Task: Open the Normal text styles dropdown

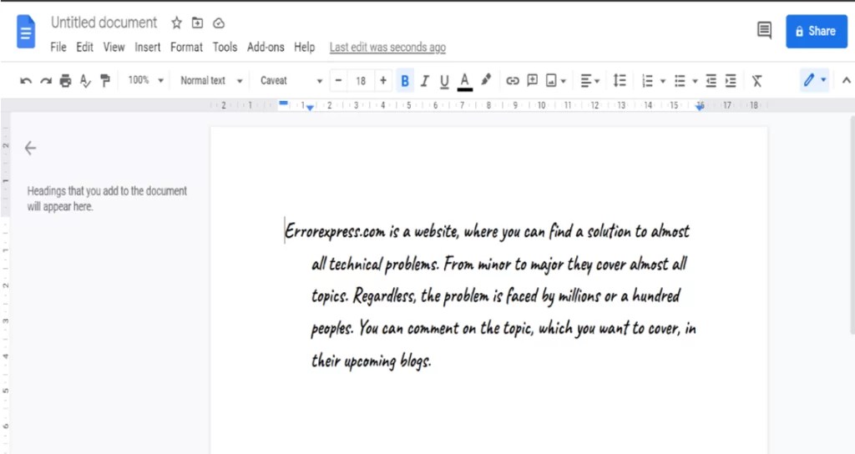Action: (x=211, y=80)
